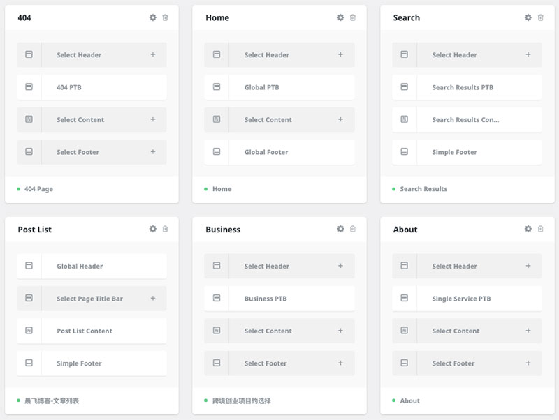Click the plus on 404 Select Footer
559x420 pixels.
pyautogui.click(x=152, y=151)
